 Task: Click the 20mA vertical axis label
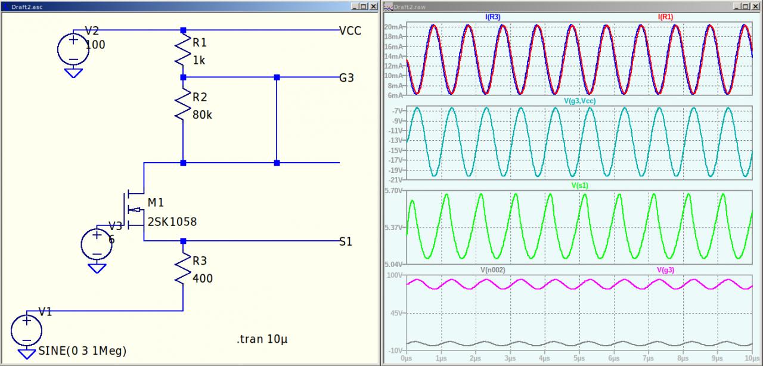(x=395, y=27)
